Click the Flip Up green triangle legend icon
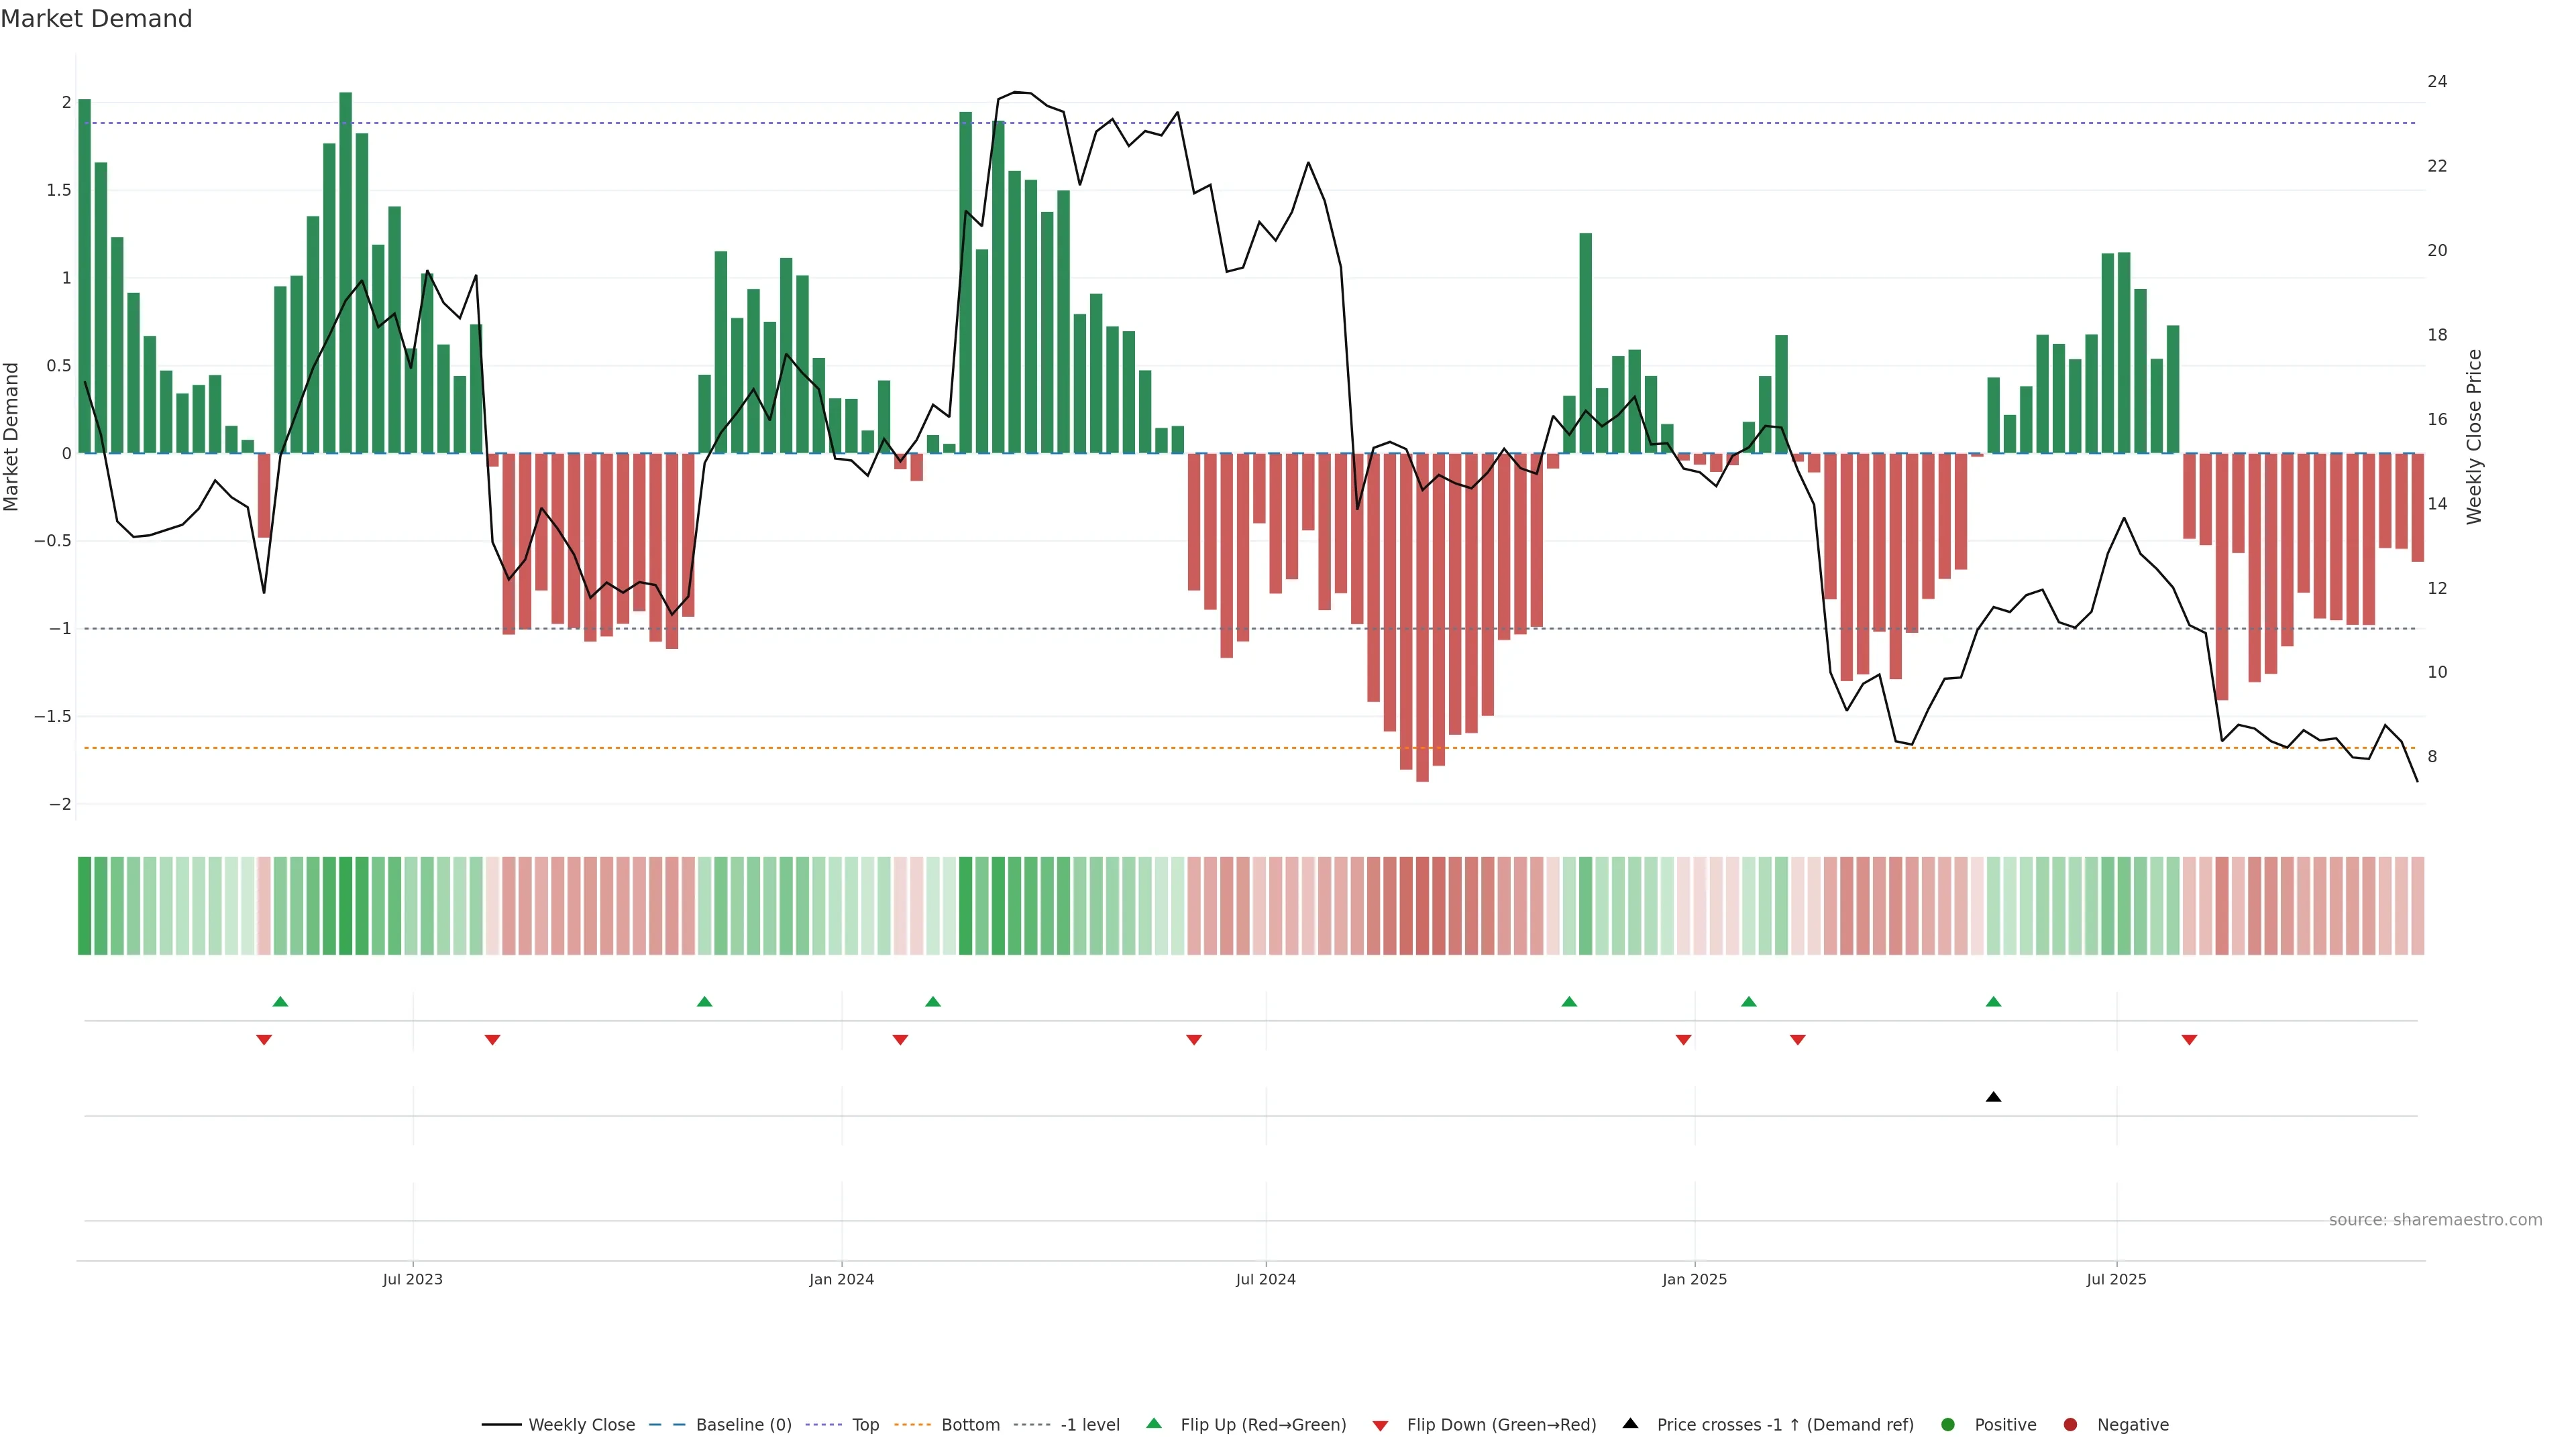This screenshot has width=2576, height=1448. click(1154, 1424)
